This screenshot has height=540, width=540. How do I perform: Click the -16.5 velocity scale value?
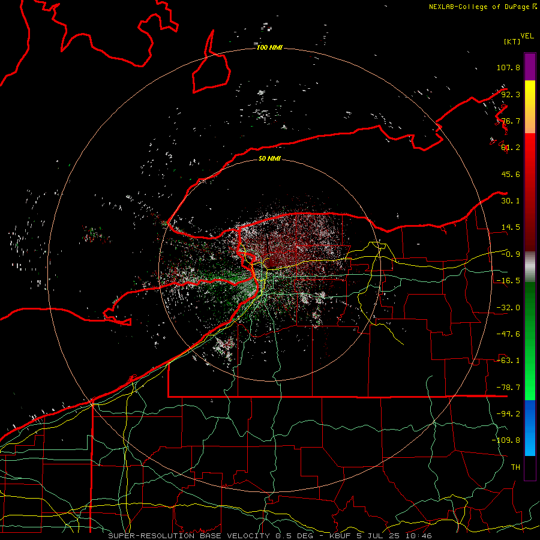tap(508, 281)
